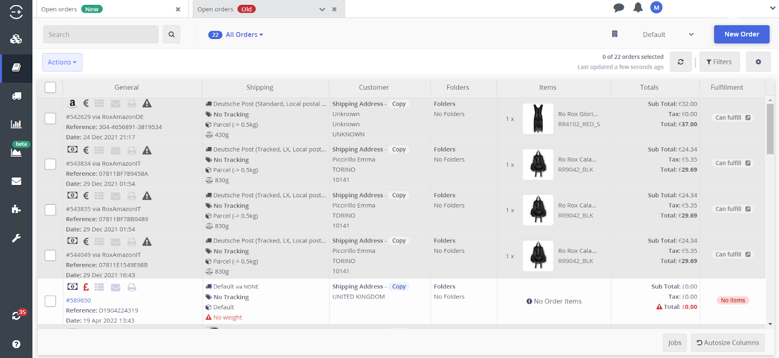The height and width of the screenshot is (358, 779).
Task: Open the beta analytics sidebar icon
Action: 16,152
